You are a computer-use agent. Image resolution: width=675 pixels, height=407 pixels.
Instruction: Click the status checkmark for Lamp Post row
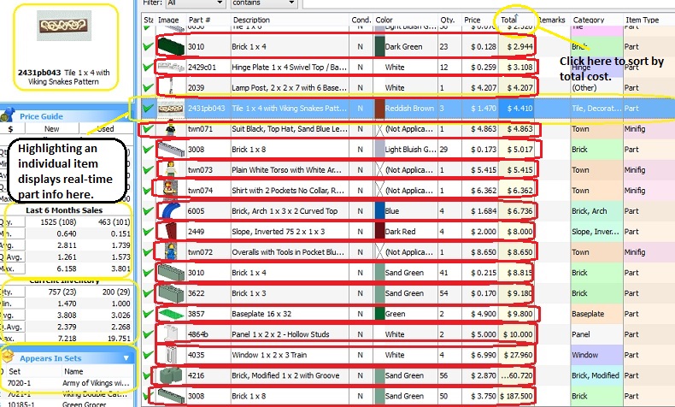click(x=148, y=87)
